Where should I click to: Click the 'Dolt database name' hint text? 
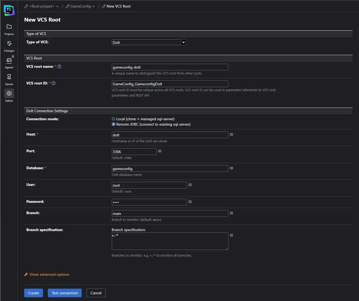[127, 175]
